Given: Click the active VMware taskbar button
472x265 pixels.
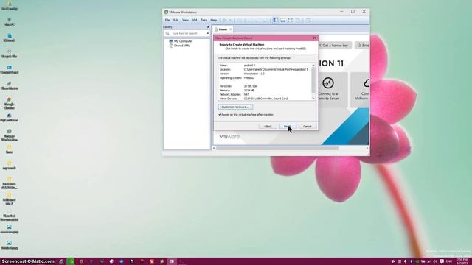Looking at the screenshot, I should [x=171, y=261].
